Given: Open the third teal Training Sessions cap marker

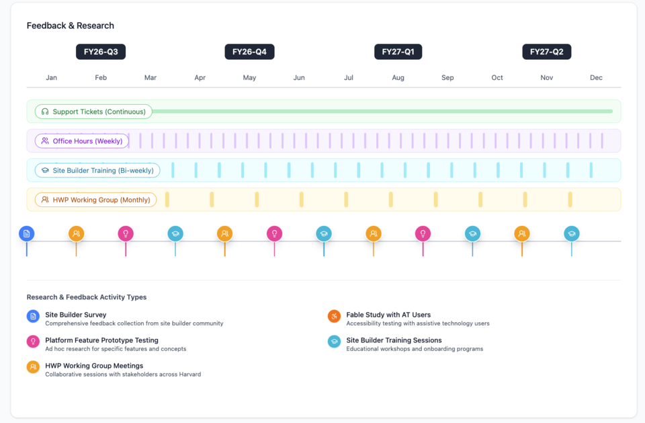Looking at the screenshot, I should [x=472, y=233].
